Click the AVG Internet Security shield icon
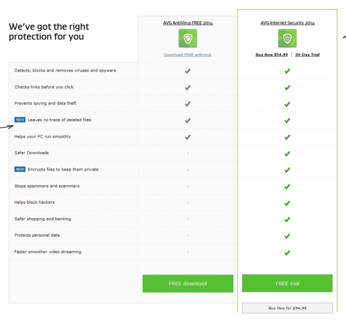Image resolution: width=346 pixels, height=320 pixels. pos(287,38)
